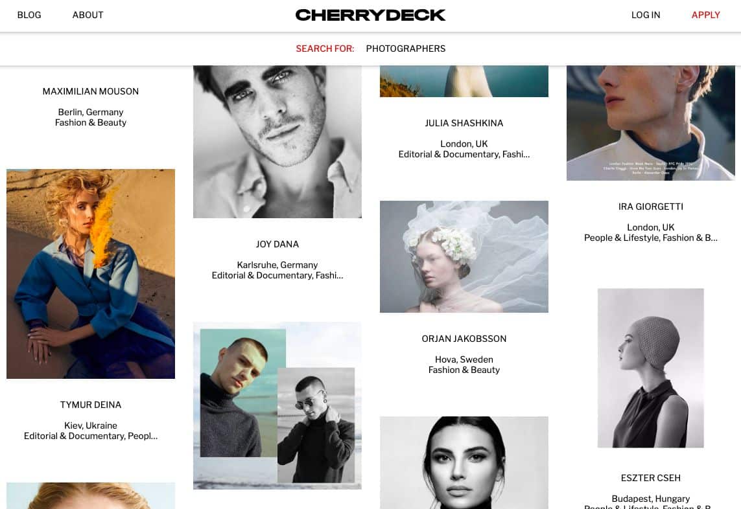
Task: Click the ORJAN JAKOBSSON name link
Action: point(464,339)
